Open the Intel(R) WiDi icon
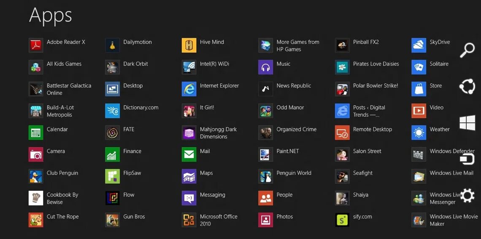Screen dimensions: 481x239 (x=189, y=67)
